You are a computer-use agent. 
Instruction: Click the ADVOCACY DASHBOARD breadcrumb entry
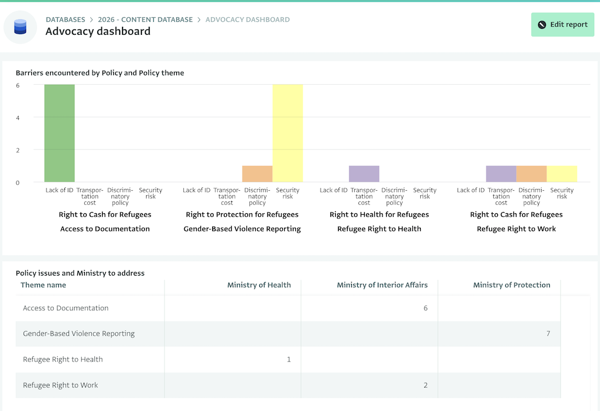coord(247,19)
